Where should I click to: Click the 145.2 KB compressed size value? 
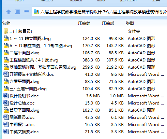coord(115,46)
